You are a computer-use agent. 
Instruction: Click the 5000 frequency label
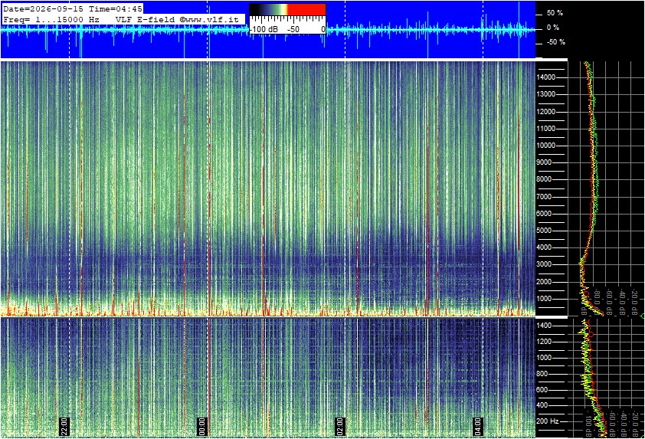click(544, 231)
